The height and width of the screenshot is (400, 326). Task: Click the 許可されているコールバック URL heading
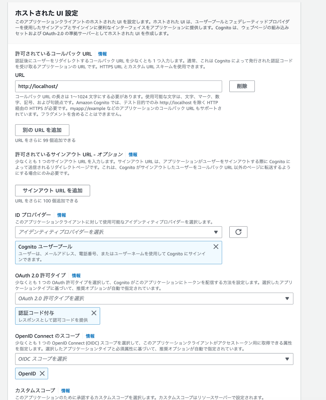(x=53, y=54)
